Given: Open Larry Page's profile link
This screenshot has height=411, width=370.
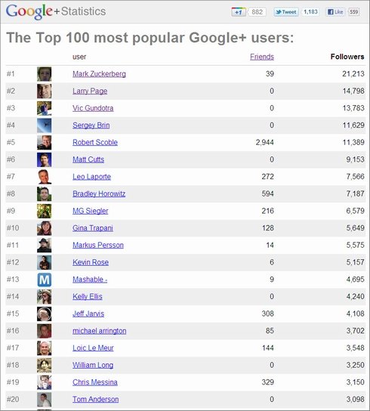Looking at the screenshot, I should pyautogui.click(x=90, y=91).
